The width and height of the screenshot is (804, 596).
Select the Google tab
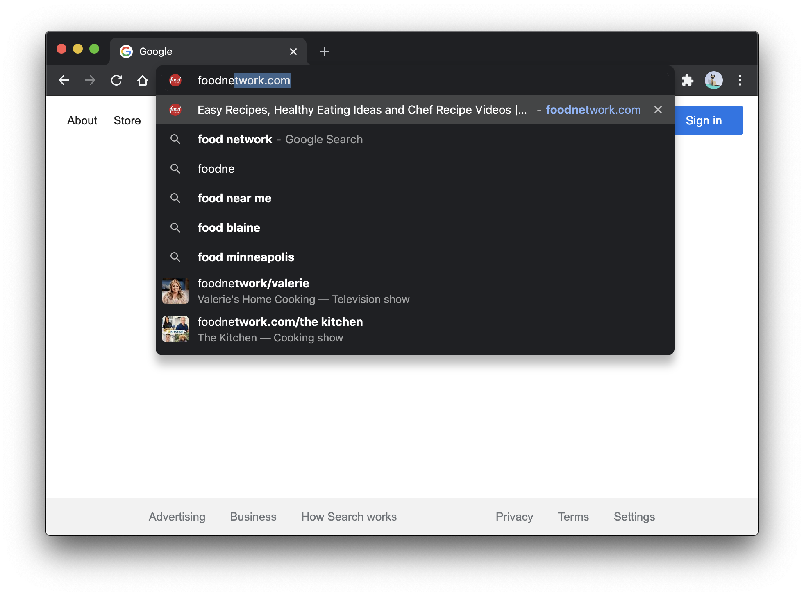coord(208,52)
